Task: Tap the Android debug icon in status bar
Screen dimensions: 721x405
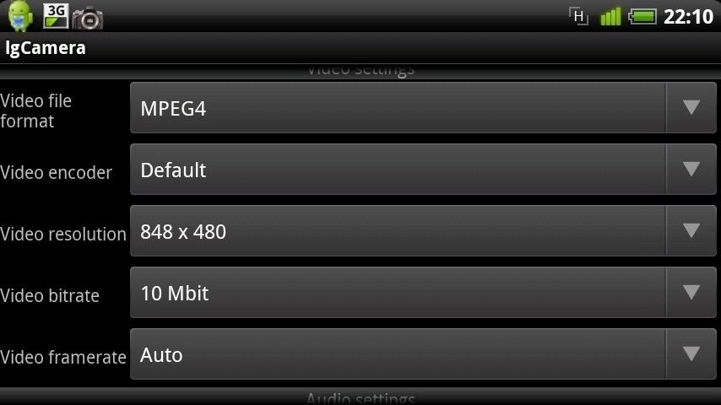Action: 20,16
